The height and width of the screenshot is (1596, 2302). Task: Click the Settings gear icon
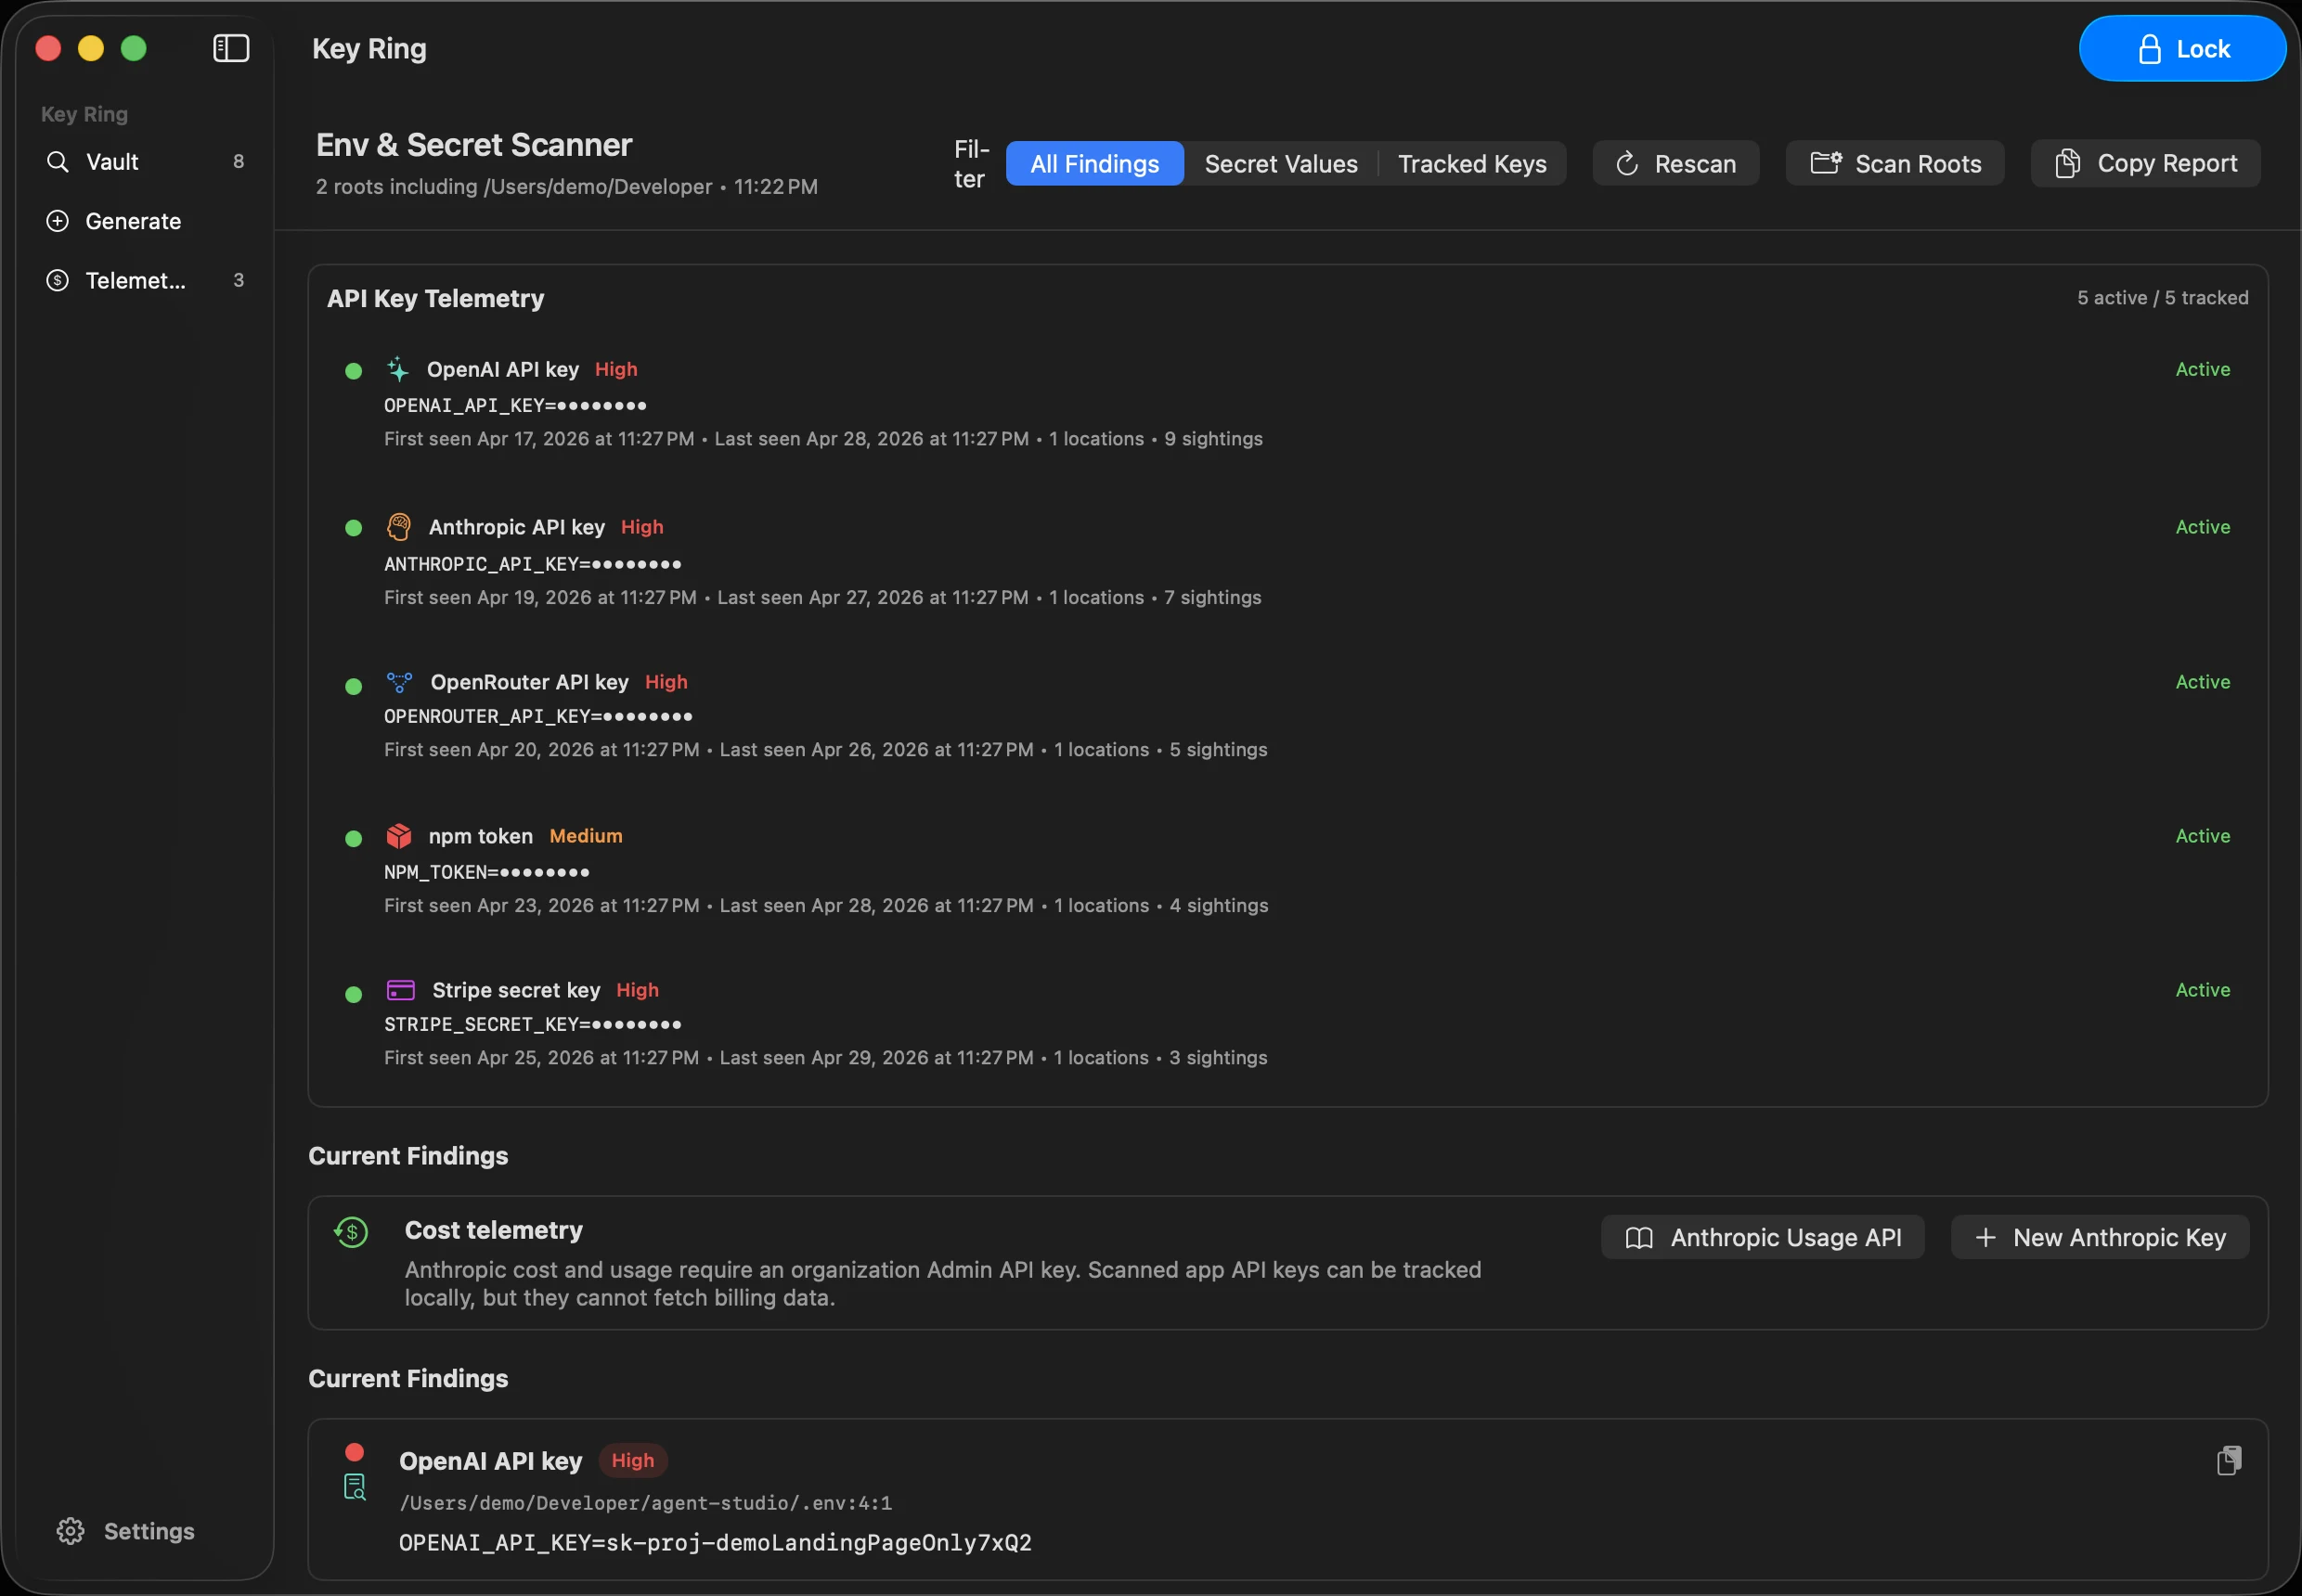click(x=70, y=1531)
